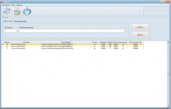Open the Сортировка menu
The height and width of the screenshot is (109, 171).
click(6, 5)
